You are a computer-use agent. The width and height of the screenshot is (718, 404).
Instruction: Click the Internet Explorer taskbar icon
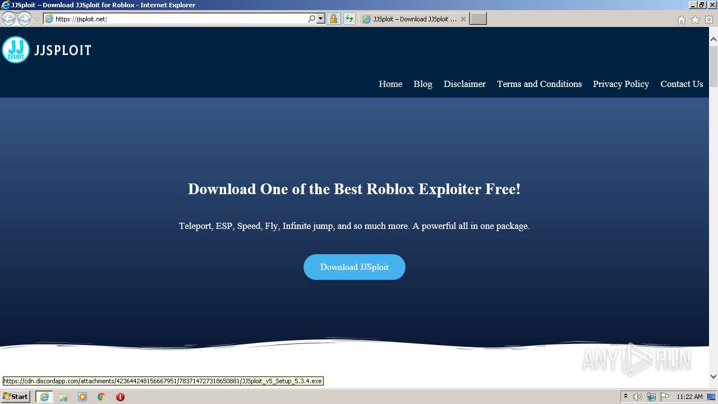click(44, 397)
